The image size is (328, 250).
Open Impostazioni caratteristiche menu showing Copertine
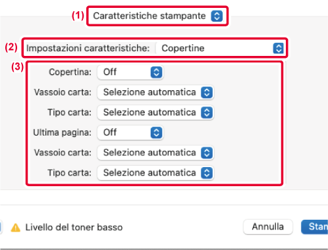coord(221,48)
